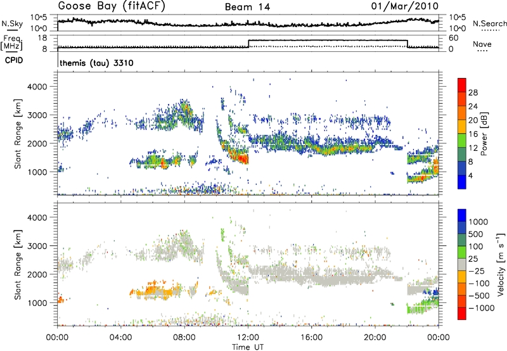Viewport: 507px width, 351px height.
Task: Click the red top segment of Power color bar
Action: click(x=462, y=85)
